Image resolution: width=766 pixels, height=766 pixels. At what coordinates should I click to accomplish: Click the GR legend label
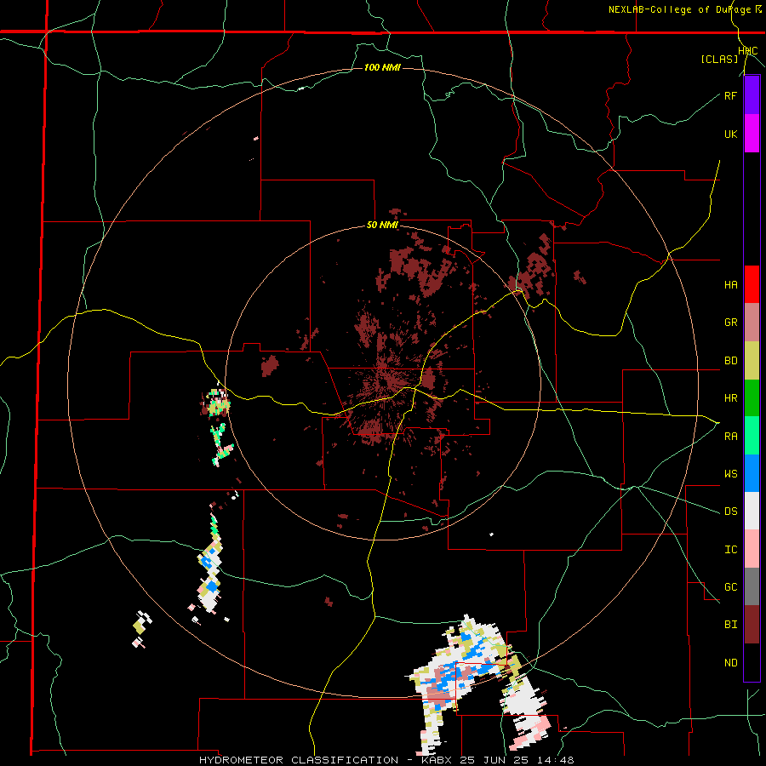(730, 323)
